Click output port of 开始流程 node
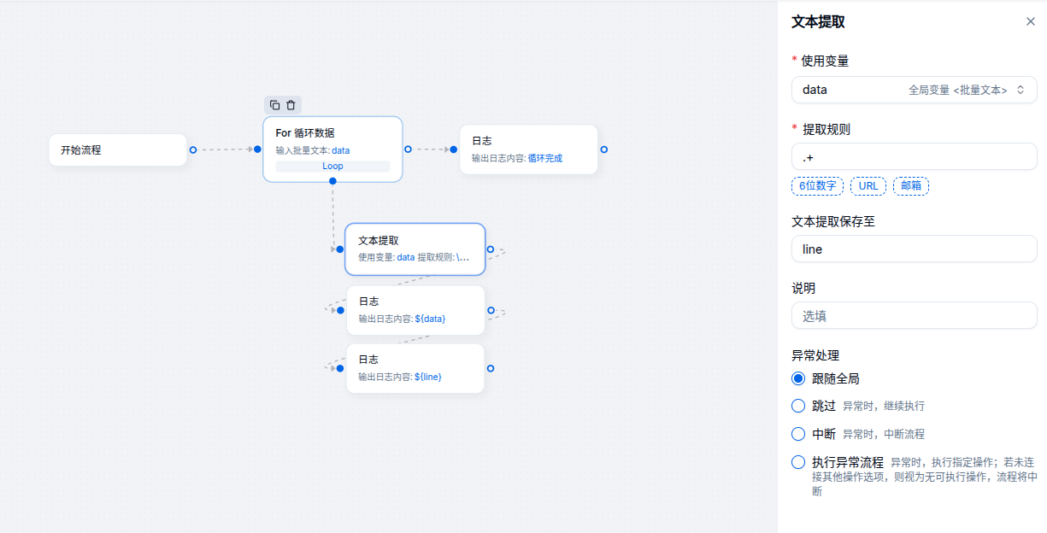 [x=193, y=149]
